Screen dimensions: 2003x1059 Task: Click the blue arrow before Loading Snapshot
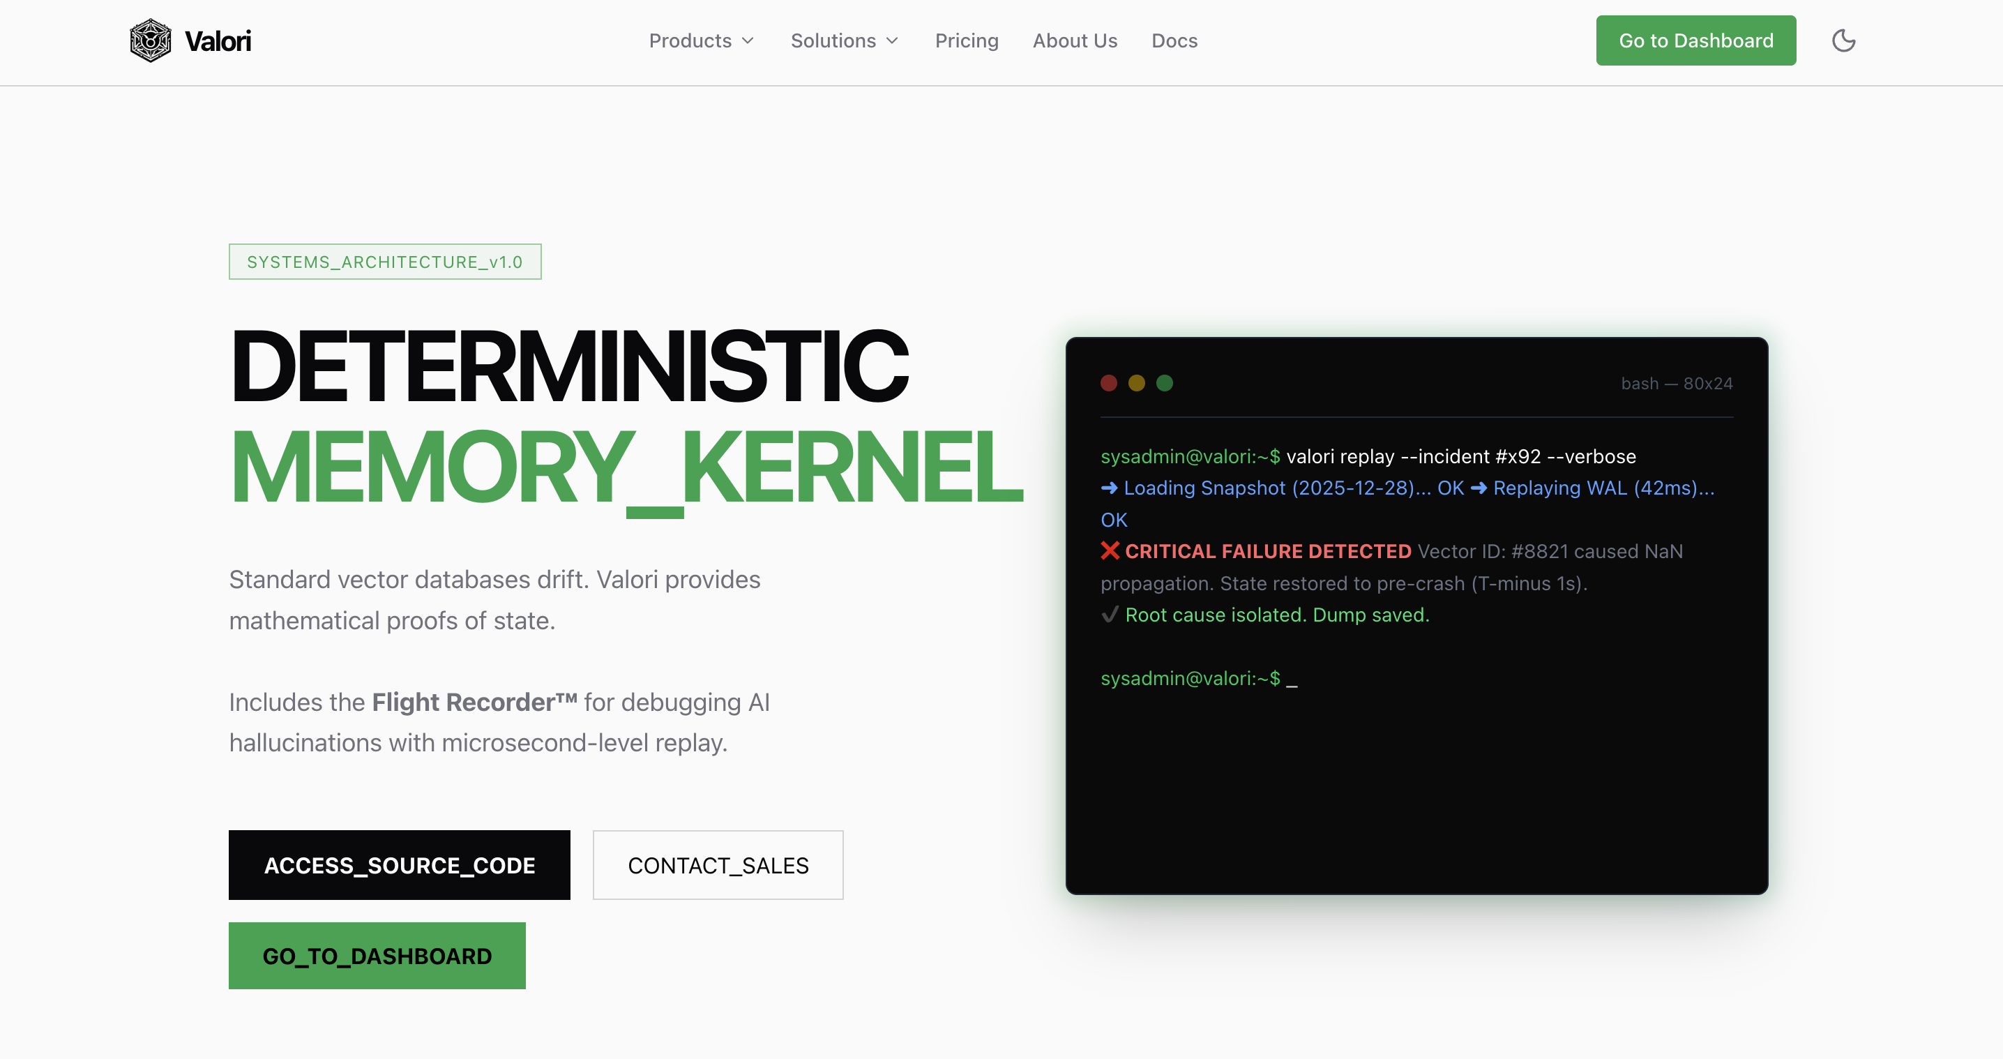[1109, 488]
